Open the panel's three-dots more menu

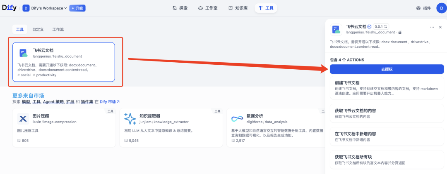coord(432,27)
